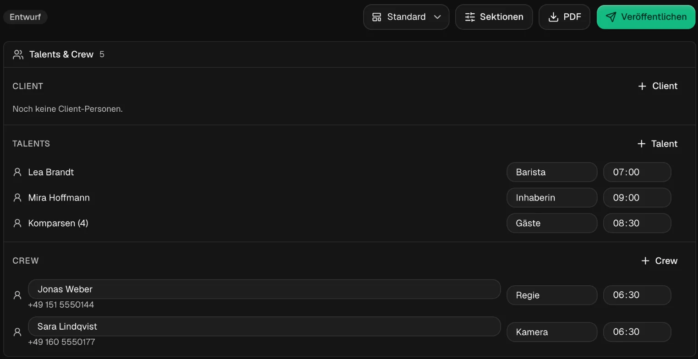Click the person icon beside Sara Lindqvist
The height and width of the screenshot is (359, 698).
17,332
